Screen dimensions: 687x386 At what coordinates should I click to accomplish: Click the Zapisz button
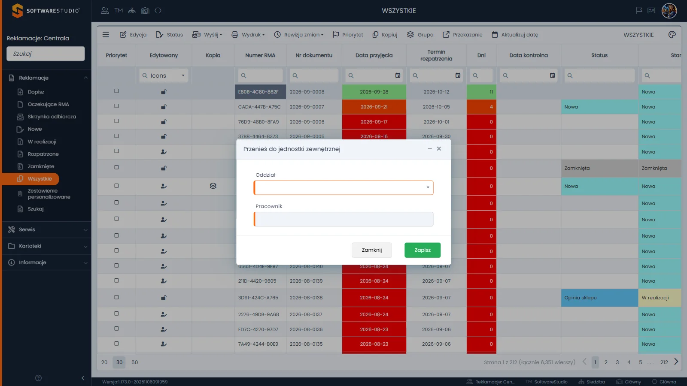(x=423, y=250)
